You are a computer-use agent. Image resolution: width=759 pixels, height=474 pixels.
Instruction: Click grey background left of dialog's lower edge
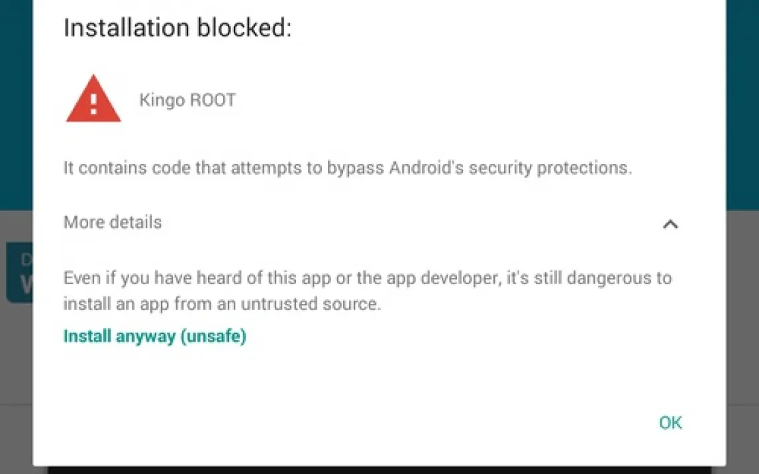[16, 437]
